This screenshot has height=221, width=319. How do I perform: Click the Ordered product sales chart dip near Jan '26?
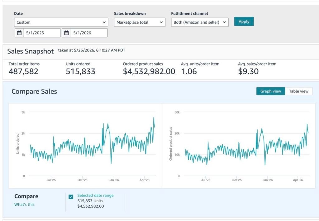[265, 164]
